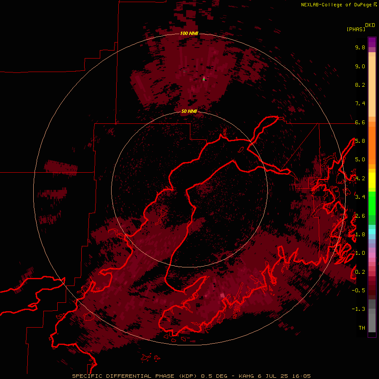
Task: Click the 50 NMI range ring label
Action: point(189,111)
